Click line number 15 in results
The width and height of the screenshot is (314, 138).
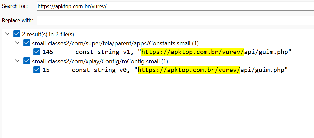46,70
